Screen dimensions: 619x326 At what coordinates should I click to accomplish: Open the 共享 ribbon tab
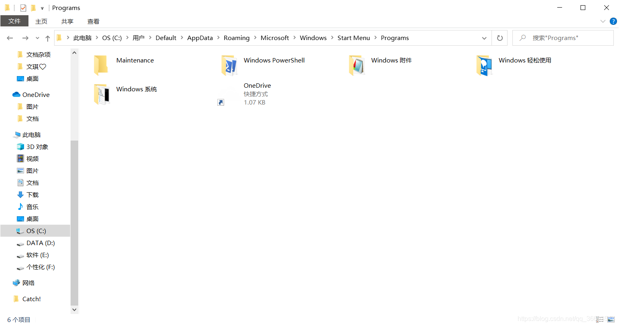coord(67,21)
